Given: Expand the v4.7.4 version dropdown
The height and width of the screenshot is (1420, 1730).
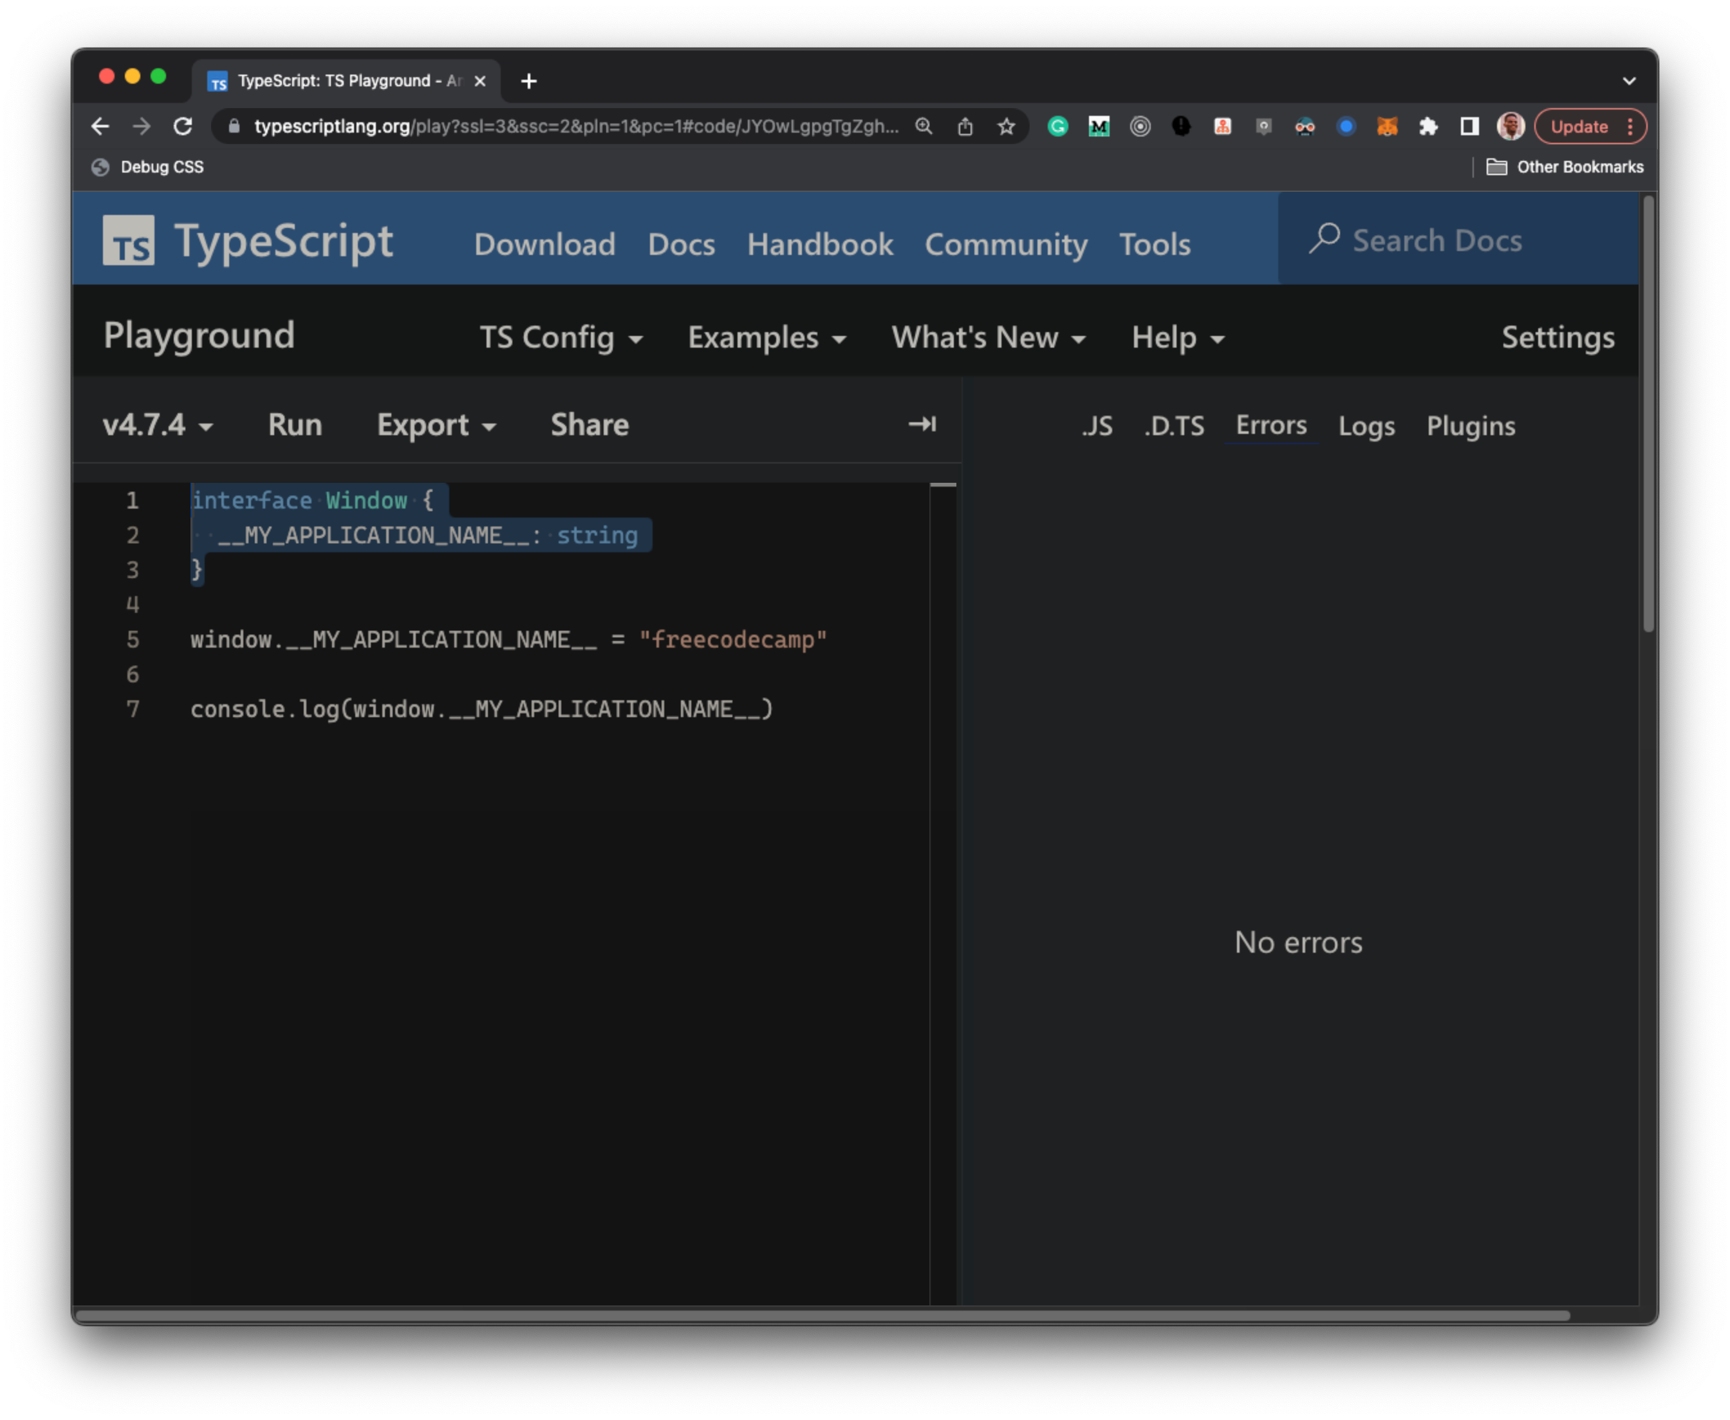Looking at the screenshot, I should click(x=157, y=425).
